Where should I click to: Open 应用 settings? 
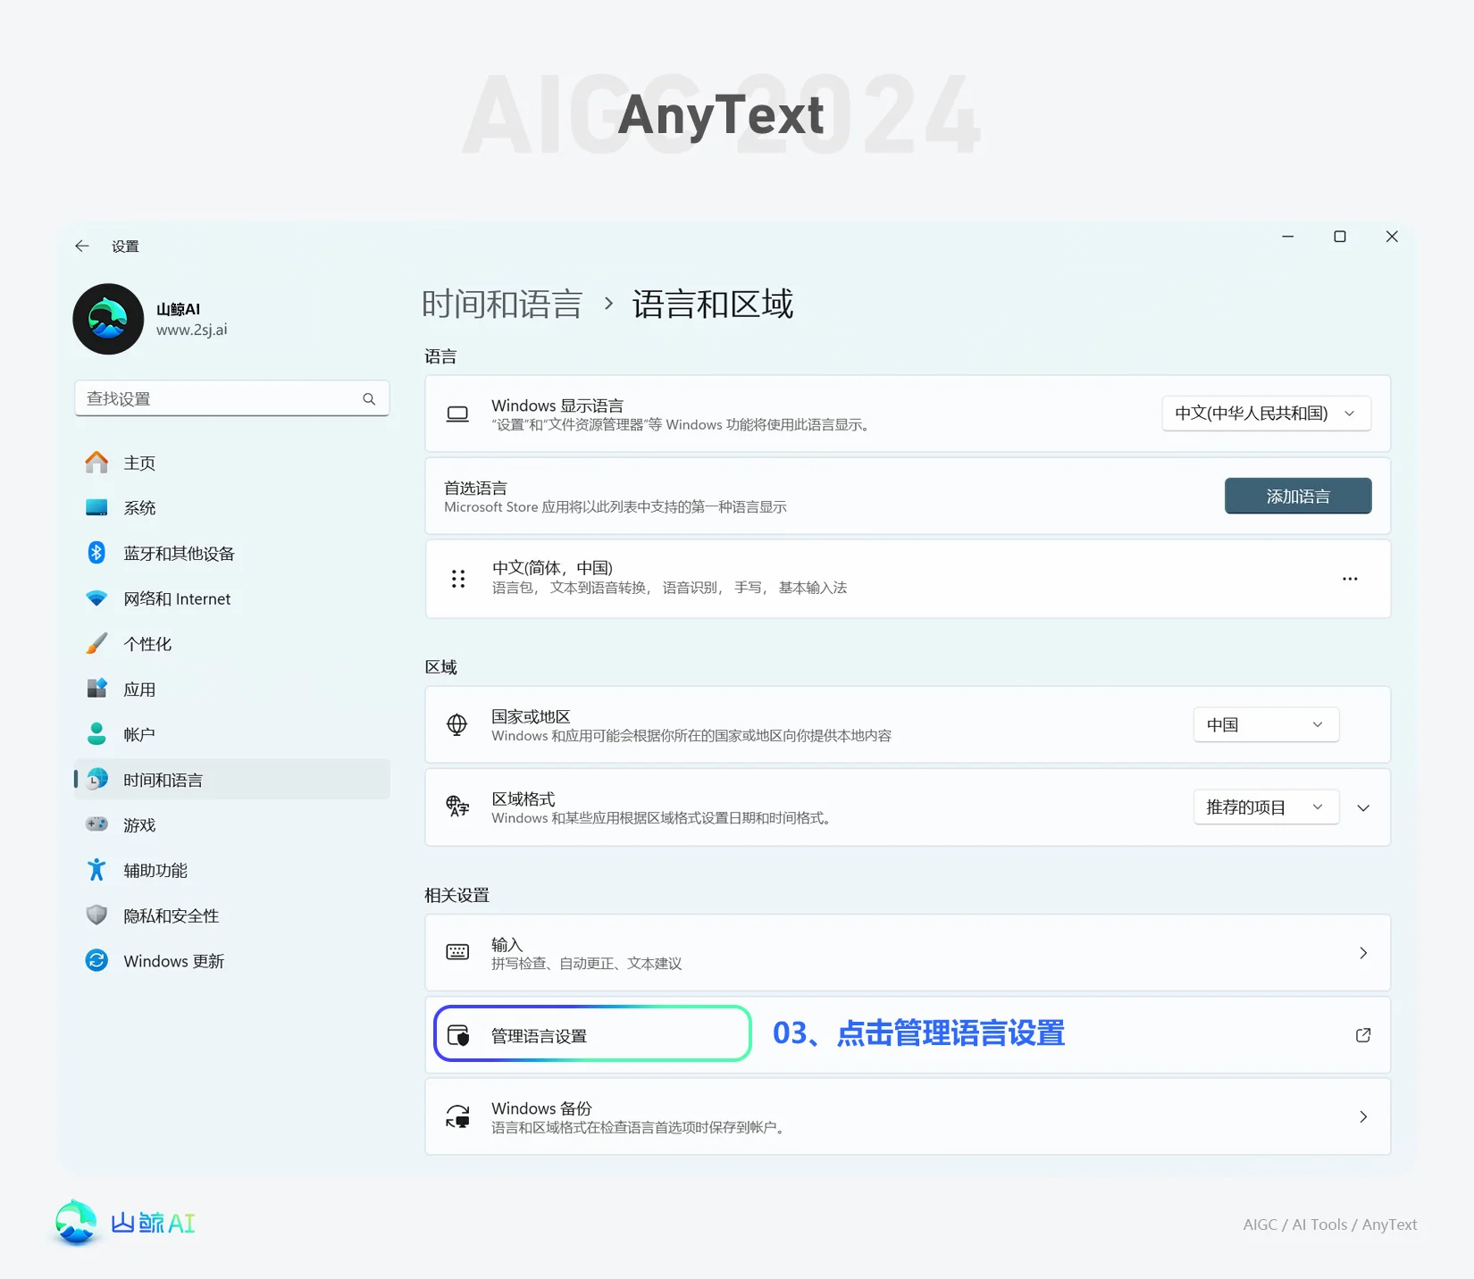[231, 689]
